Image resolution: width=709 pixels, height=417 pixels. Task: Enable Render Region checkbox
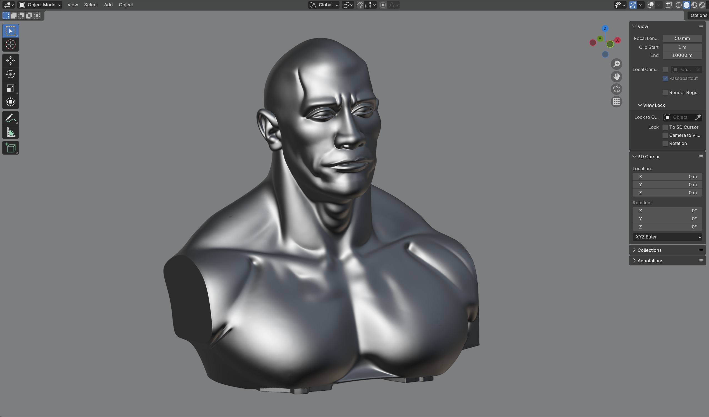click(665, 93)
